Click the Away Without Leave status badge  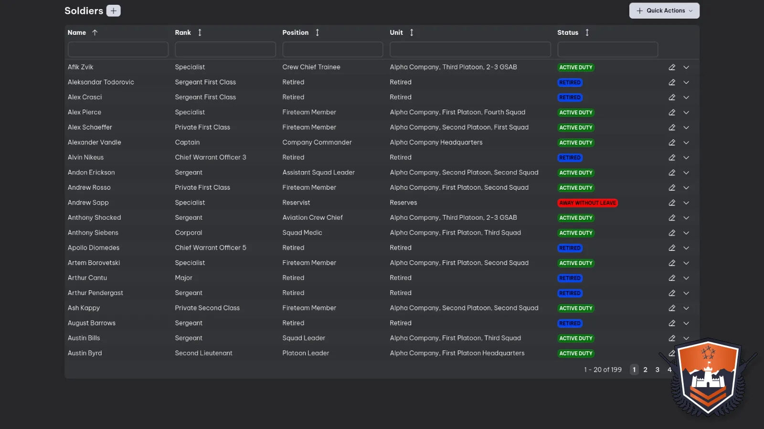coord(587,203)
